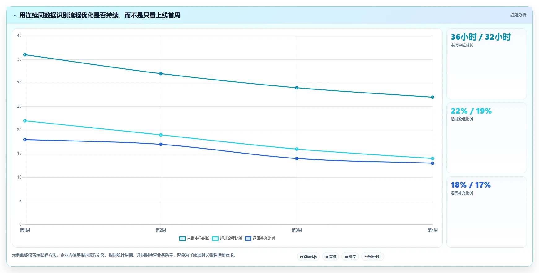Click the 进度 tag pill
Screen dimensions: 539x273
(350, 257)
